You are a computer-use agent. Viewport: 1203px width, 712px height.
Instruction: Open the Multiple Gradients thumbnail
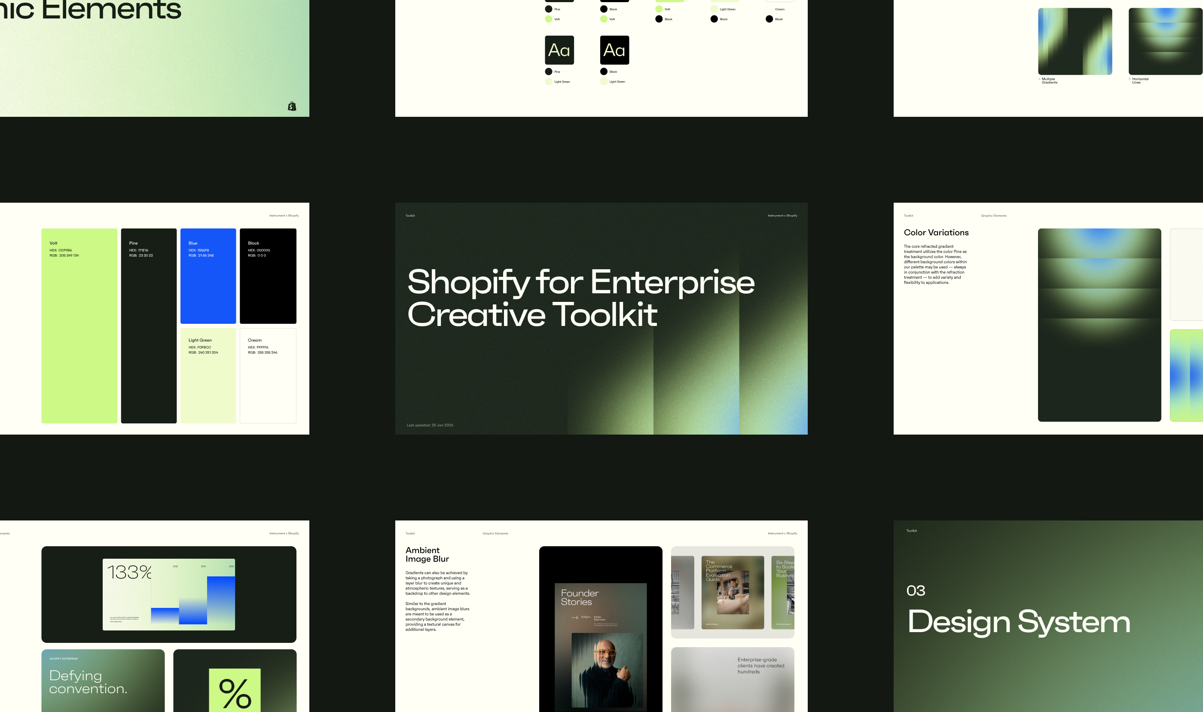(1075, 41)
